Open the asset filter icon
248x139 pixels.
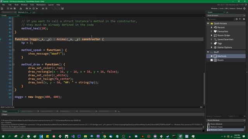coord(240,19)
